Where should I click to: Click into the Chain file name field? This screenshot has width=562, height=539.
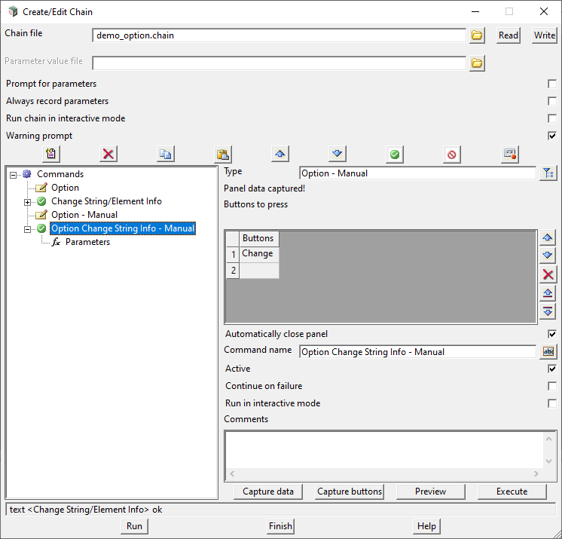click(x=279, y=35)
